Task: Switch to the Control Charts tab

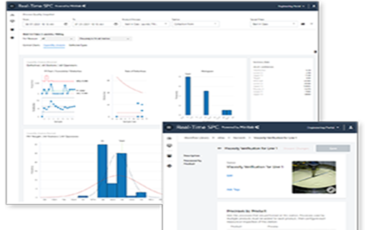Action: point(31,45)
